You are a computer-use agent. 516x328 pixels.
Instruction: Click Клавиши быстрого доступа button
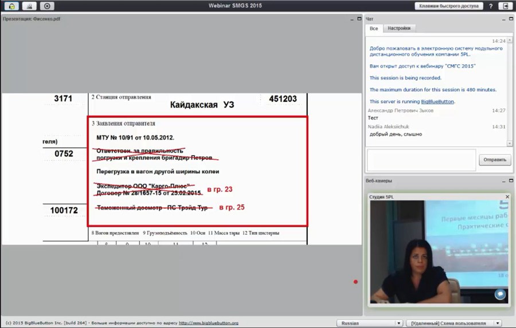(x=448, y=6)
